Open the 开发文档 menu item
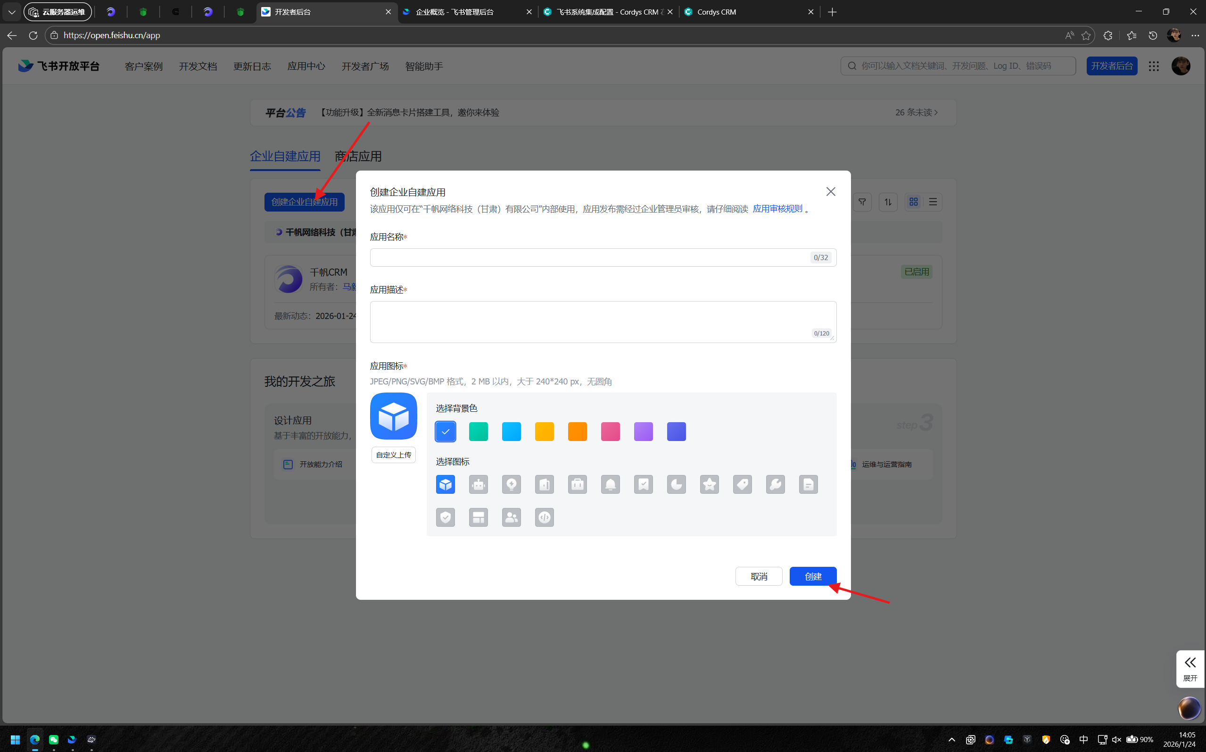This screenshot has width=1206, height=752. tap(198, 66)
